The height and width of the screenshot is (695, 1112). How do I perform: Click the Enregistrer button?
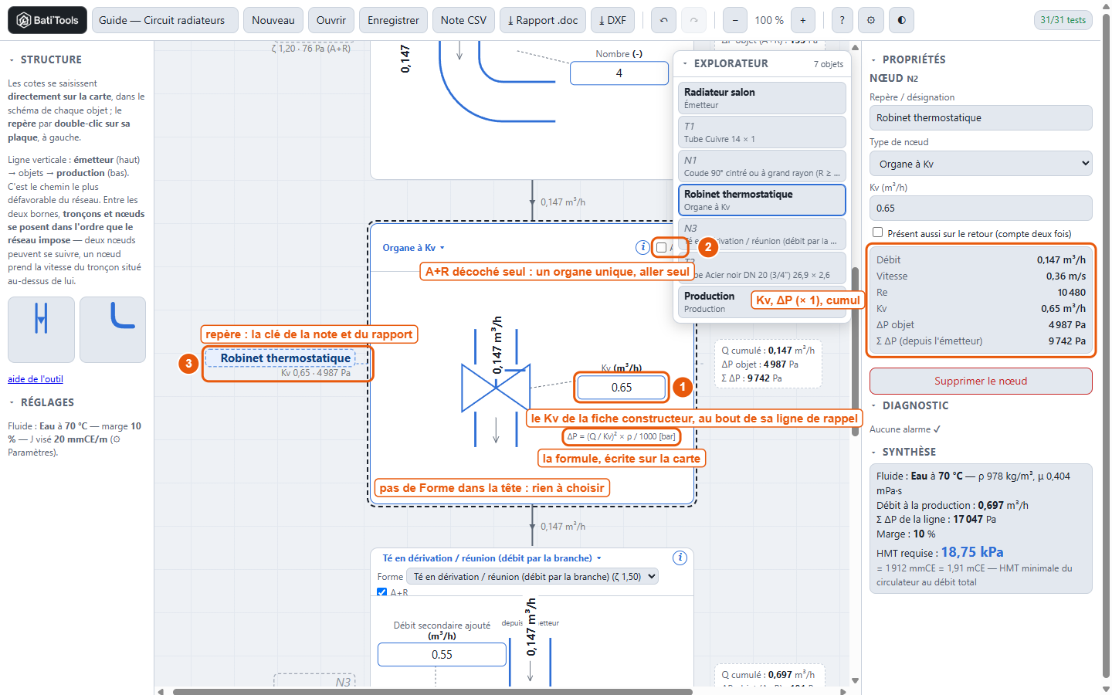(393, 20)
